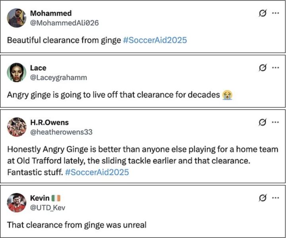286x238 pixels.
Task: Click the Grok icon on H.R.Owens' tweet
Action: point(262,122)
